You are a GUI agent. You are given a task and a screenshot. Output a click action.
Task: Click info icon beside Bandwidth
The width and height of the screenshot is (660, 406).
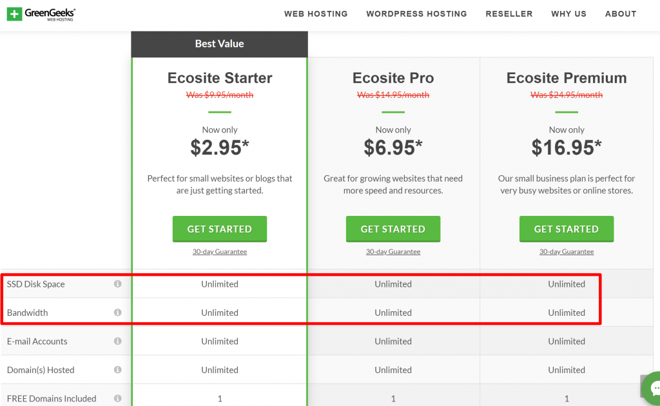coord(117,313)
